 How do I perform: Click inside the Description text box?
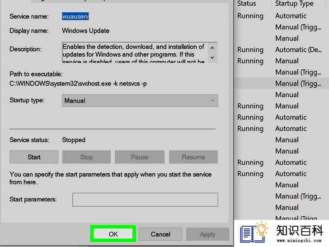[134, 52]
